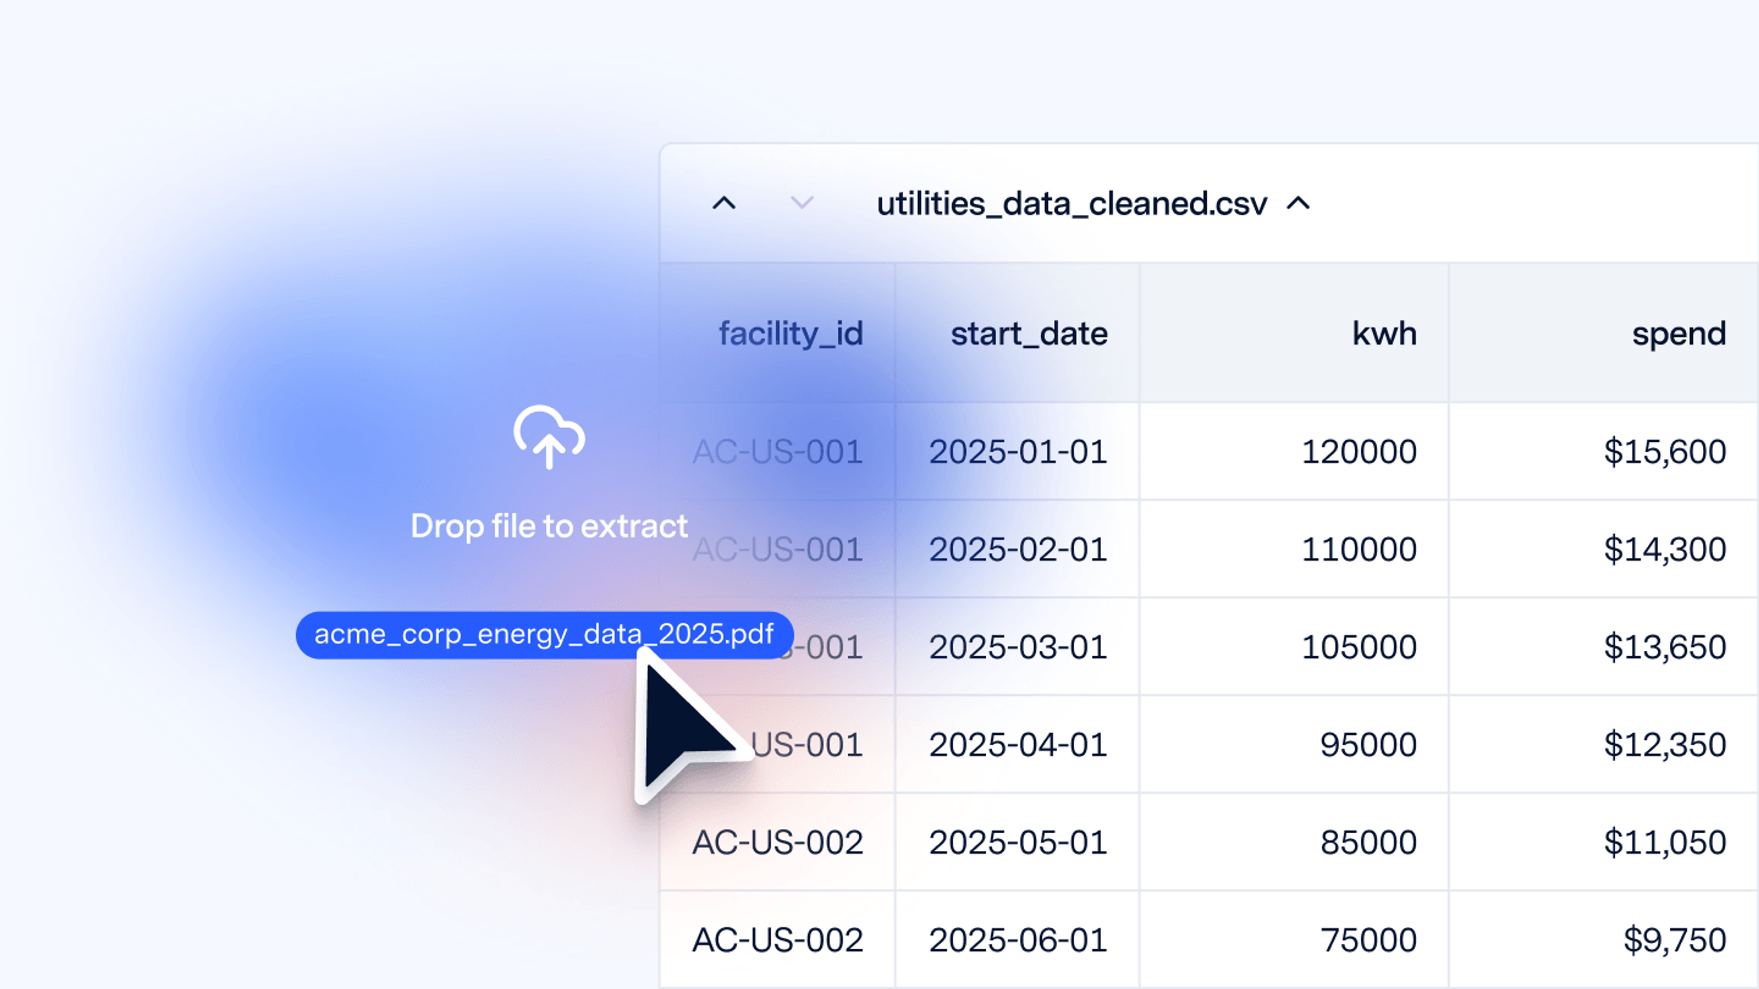Select the $11,050 spend cell
Screen dimensions: 1759x989
click(1603, 842)
